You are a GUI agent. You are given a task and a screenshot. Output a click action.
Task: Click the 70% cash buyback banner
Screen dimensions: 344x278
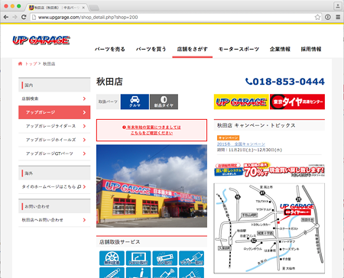tap(269, 170)
